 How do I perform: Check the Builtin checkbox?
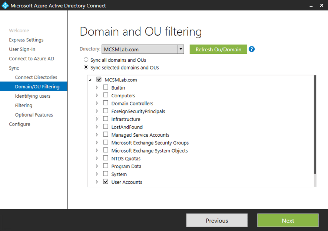click(106, 87)
